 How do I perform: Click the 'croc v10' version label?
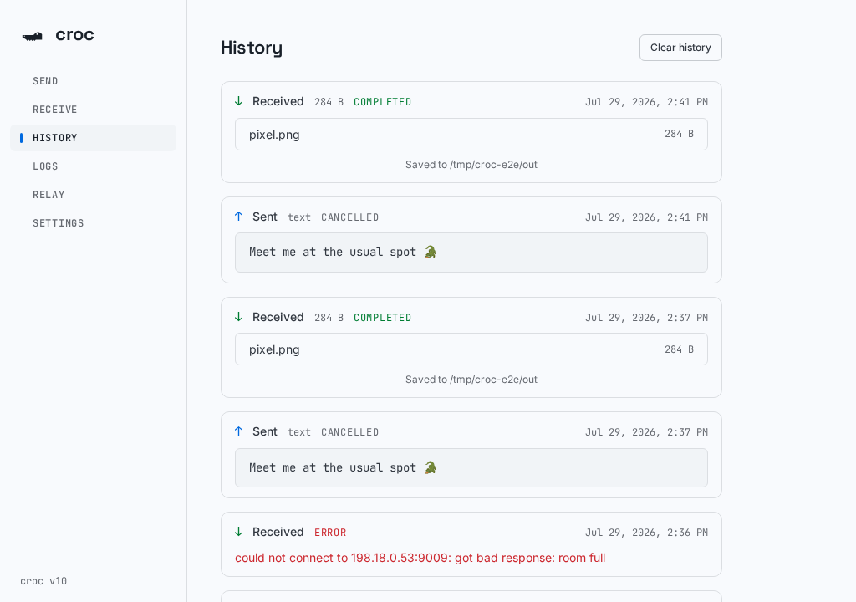43,581
